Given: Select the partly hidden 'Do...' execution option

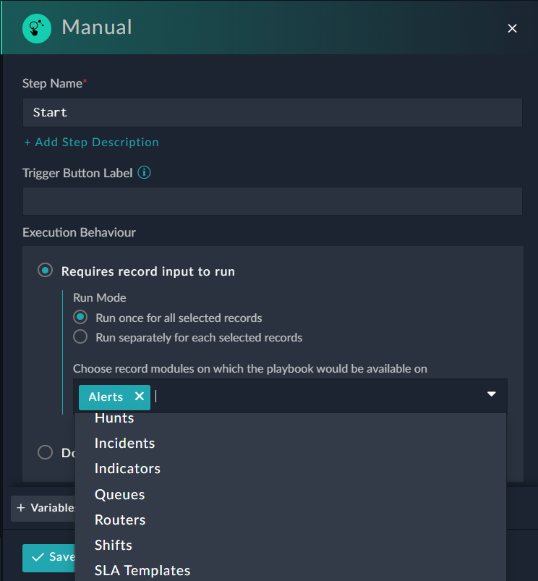Looking at the screenshot, I should click(45, 452).
